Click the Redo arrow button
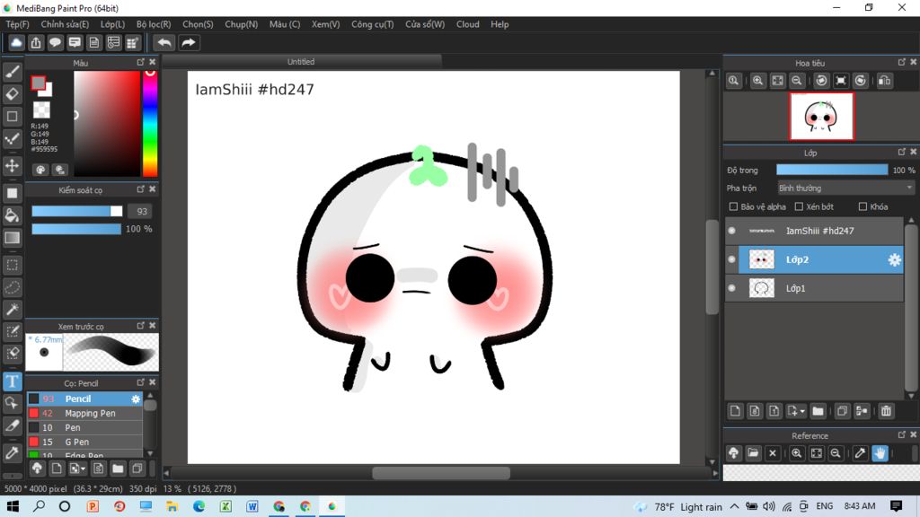 [189, 42]
